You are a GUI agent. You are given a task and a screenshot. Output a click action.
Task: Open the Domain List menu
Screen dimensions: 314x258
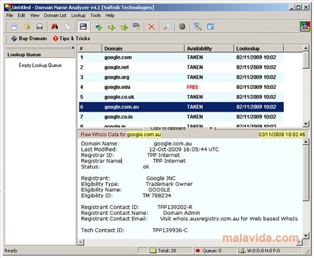55,15
